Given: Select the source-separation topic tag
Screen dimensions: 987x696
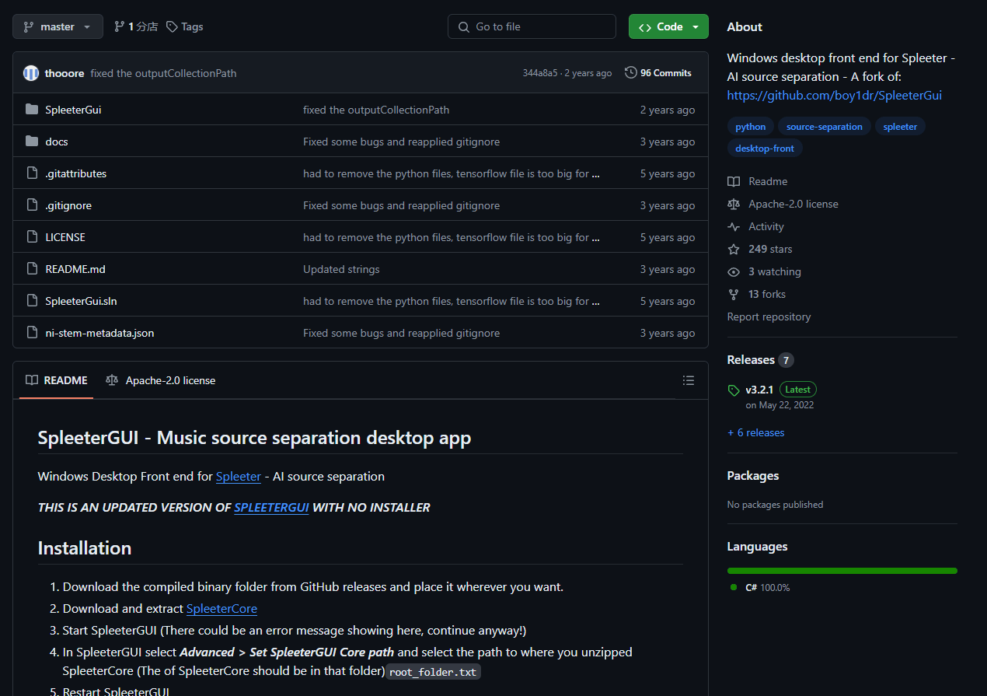Looking at the screenshot, I should pyautogui.click(x=825, y=127).
